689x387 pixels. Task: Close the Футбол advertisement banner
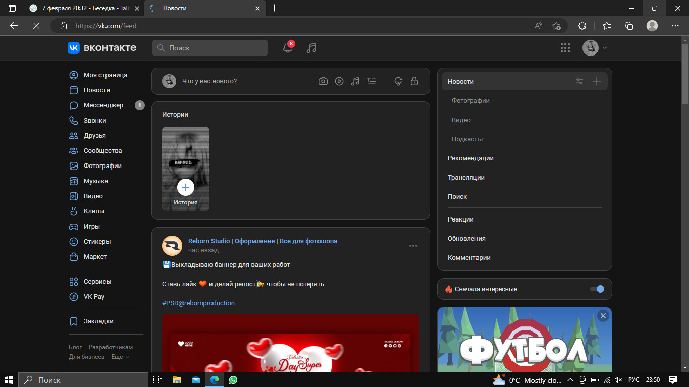click(x=603, y=316)
